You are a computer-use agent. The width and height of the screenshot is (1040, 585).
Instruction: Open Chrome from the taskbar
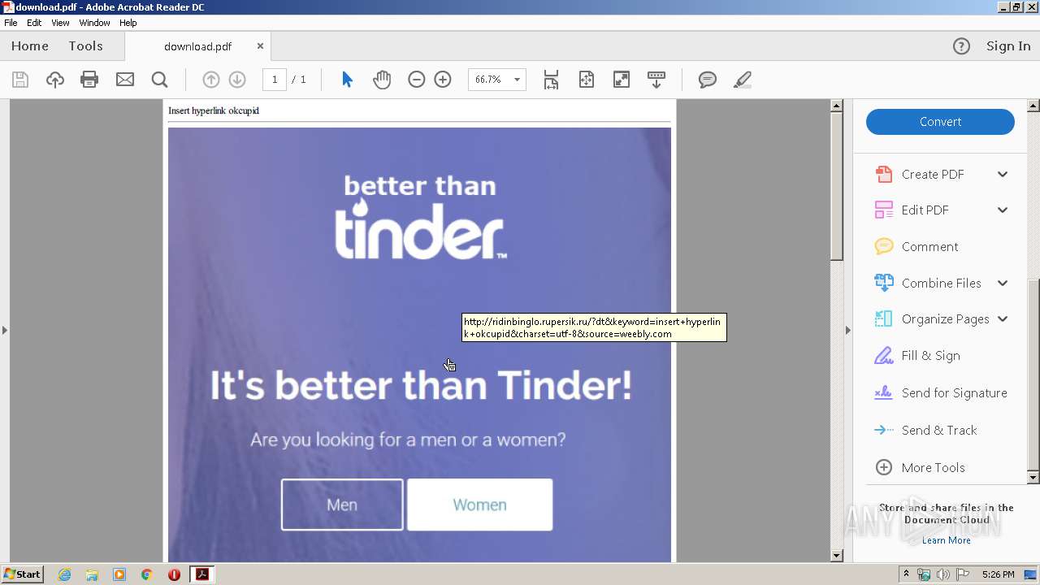point(146,574)
